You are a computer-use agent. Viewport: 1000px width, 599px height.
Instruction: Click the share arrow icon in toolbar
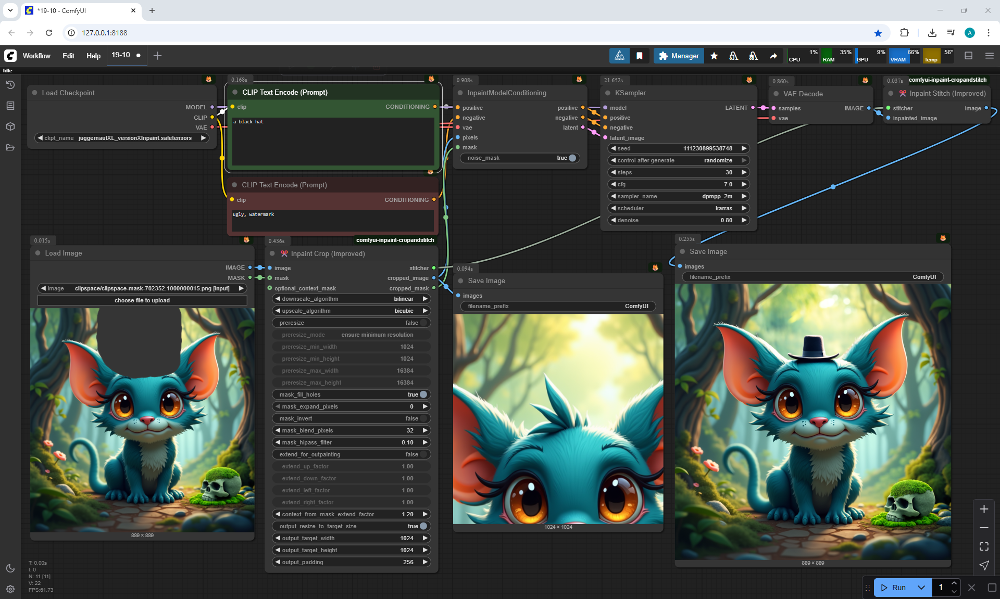(773, 56)
